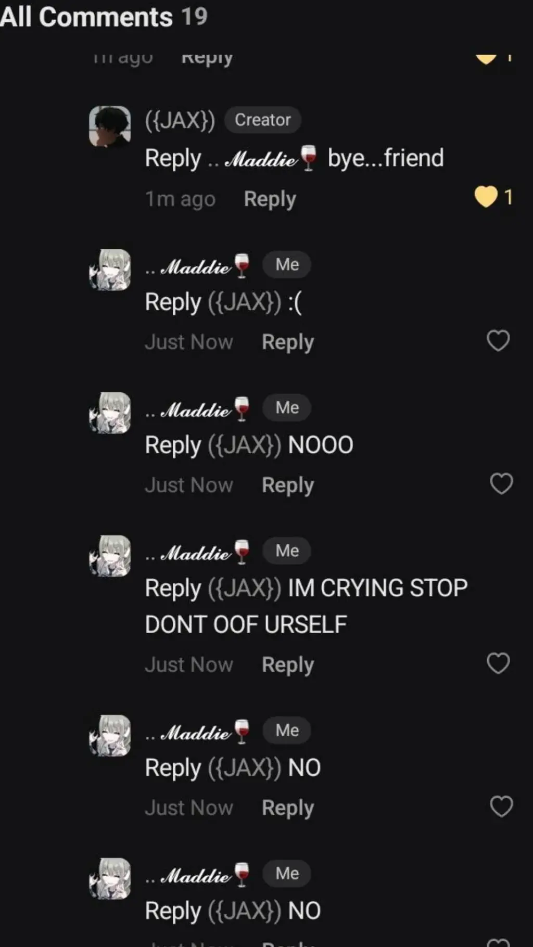The image size is (533, 947).
Task: Like Maddie's ":(" reply with heart icon
Action: [498, 341]
